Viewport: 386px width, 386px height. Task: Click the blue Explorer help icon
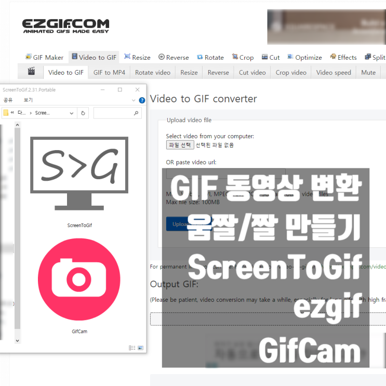pos(142,100)
